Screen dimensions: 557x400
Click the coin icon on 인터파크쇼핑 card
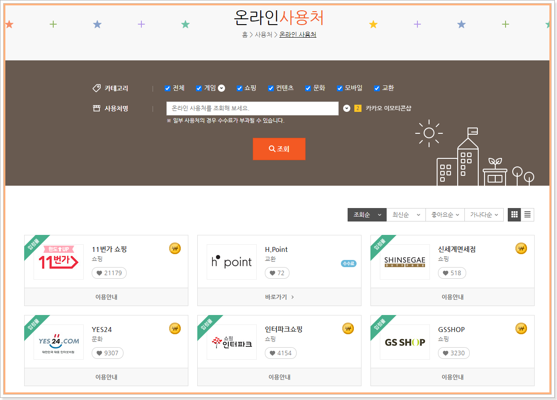coord(348,328)
